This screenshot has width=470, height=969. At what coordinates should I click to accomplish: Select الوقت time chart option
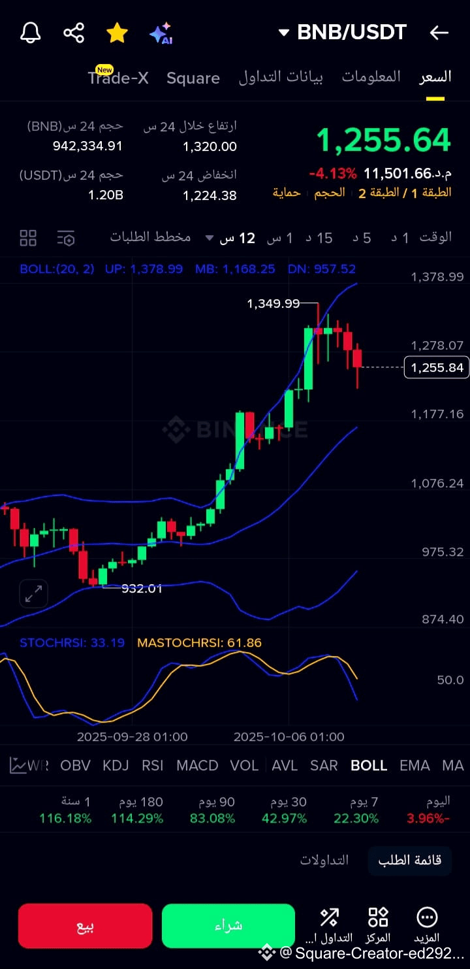(x=435, y=237)
